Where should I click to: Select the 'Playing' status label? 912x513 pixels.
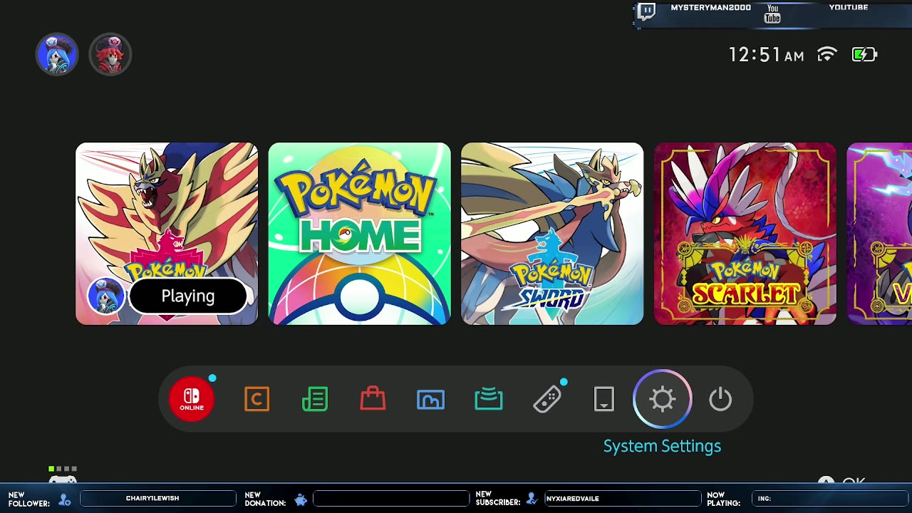coord(188,296)
